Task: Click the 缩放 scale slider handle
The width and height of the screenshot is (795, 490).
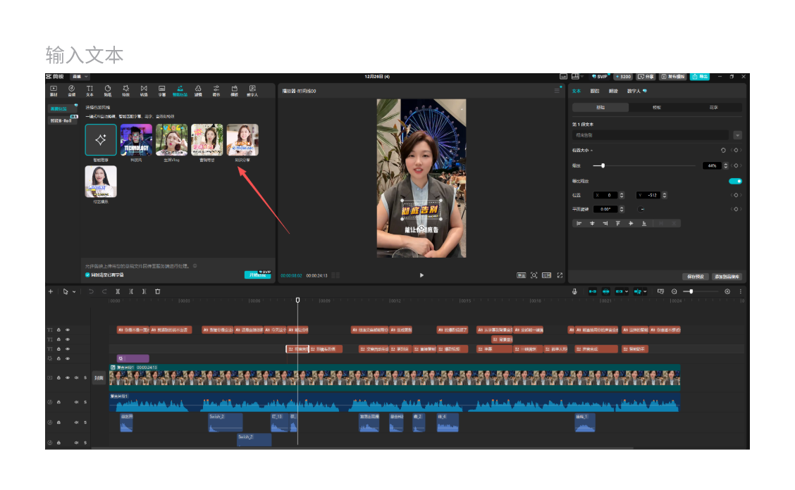Action: tap(603, 165)
